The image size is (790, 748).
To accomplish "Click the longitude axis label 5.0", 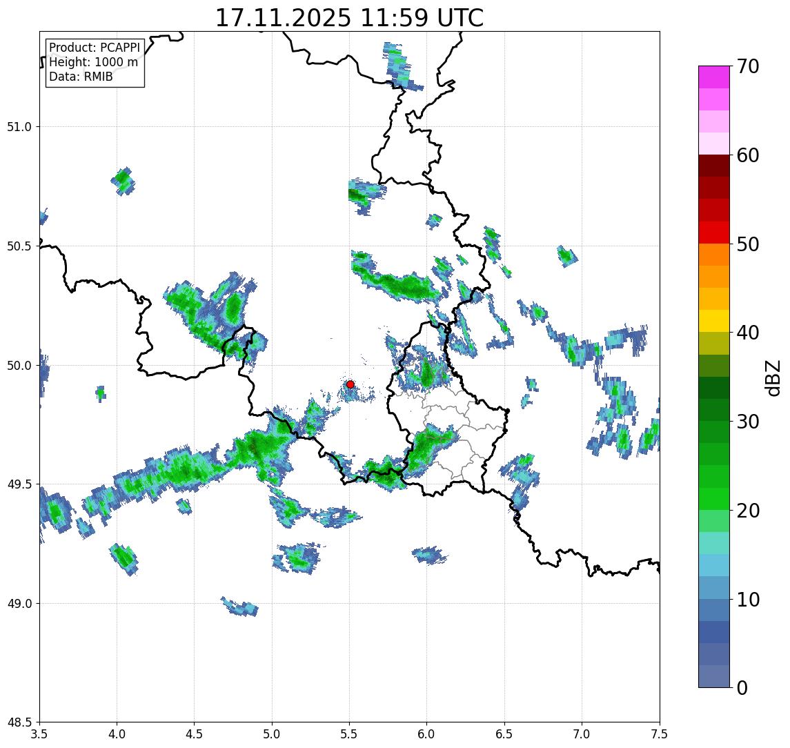I will click(x=272, y=734).
